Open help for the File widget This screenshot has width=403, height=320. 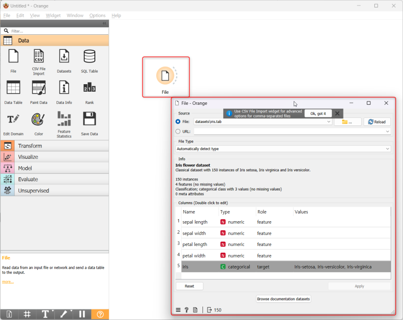coord(186,310)
